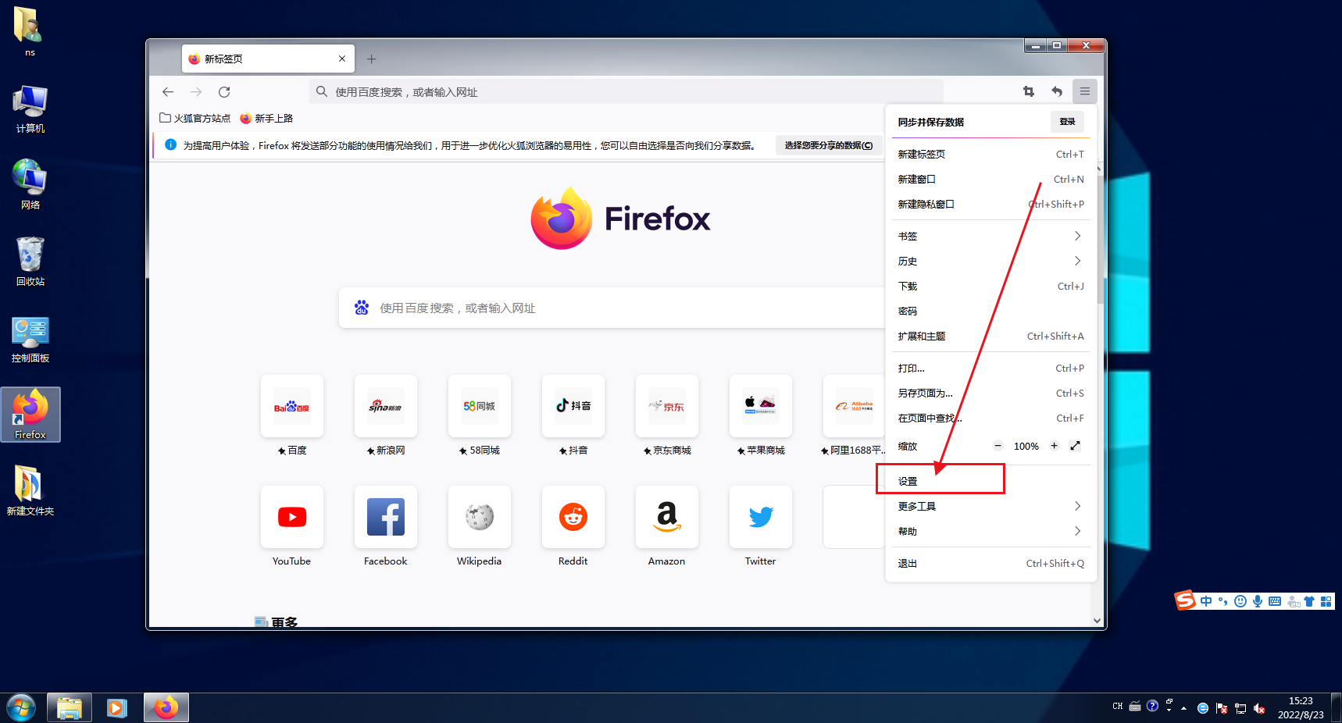This screenshot has height=723, width=1342.
Task: Choose 在页面中查找 in the menu
Action: 990,418
